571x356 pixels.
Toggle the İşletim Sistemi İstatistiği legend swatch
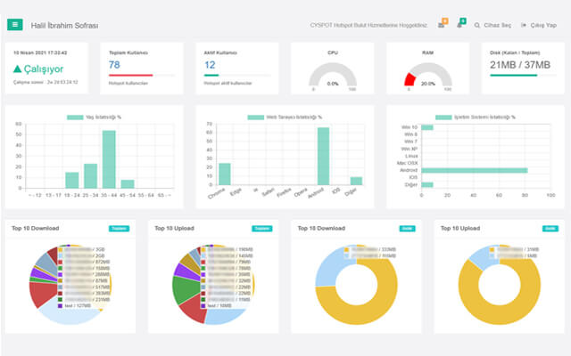440,117
